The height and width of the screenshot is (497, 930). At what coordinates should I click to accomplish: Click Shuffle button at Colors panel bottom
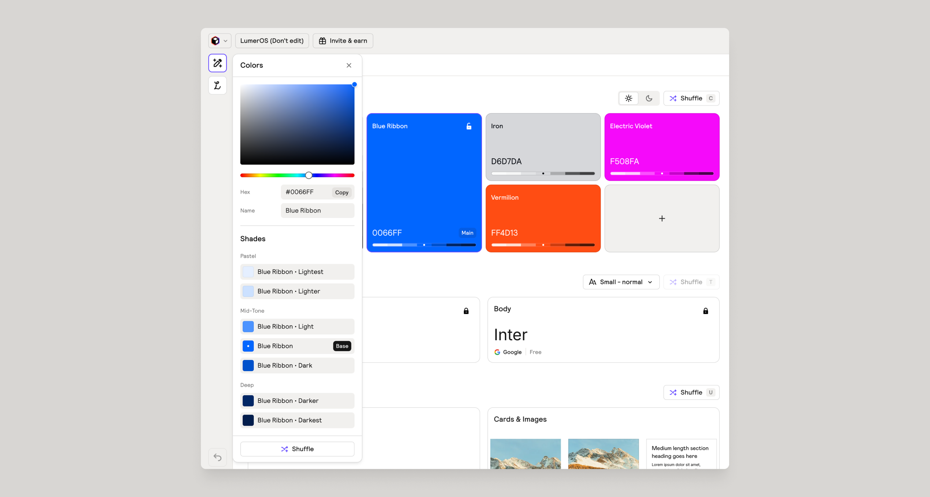(297, 449)
